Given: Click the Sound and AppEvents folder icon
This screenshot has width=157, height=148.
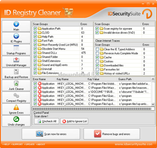Looking at the screenshot, I should 40,65.
